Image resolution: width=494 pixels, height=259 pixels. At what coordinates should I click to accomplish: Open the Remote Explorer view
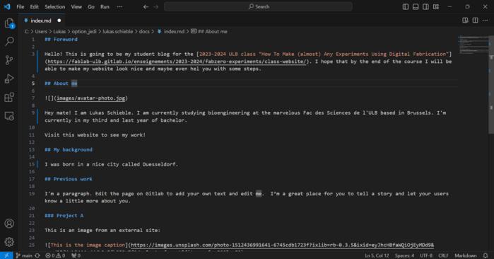(9, 116)
